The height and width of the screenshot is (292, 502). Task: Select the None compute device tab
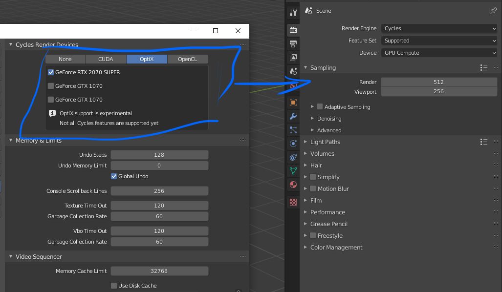(65, 59)
